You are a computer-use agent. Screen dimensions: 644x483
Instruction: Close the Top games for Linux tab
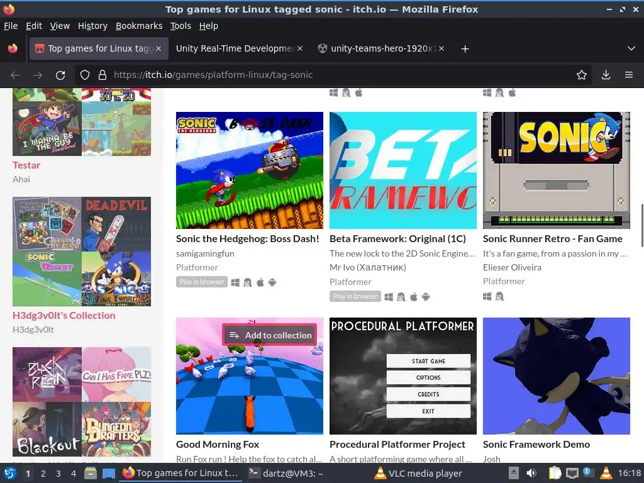coord(158,48)
